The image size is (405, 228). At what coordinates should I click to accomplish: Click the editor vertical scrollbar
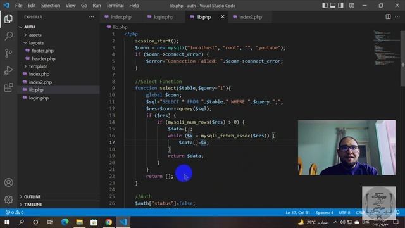coord(402,59)
